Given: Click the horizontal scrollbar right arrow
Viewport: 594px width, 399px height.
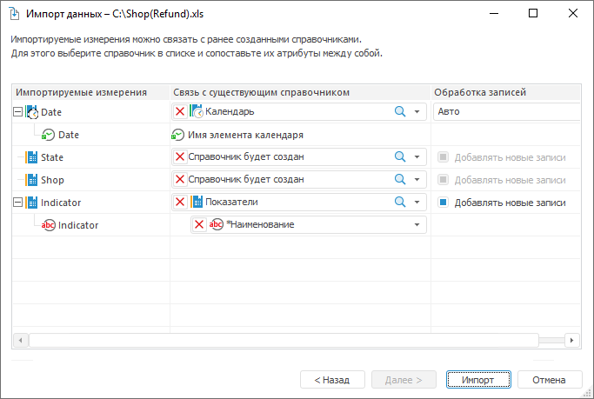Looking at the screenshot, I should pyautogui.click(x=571, y=340).
